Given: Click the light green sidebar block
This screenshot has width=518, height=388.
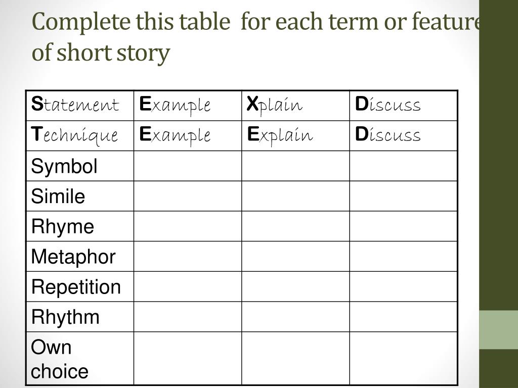Looking at the screenshot, I should (x=498, y=329).
